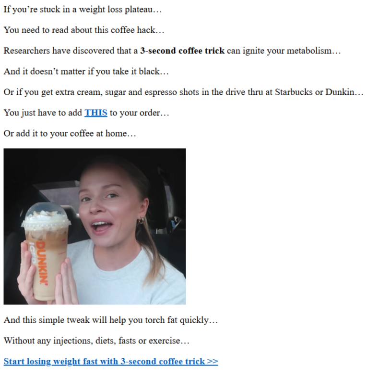Click the orange DUNKIN' logo on cup
Viewport: 367px width, 378px height.
coord(41,263)
